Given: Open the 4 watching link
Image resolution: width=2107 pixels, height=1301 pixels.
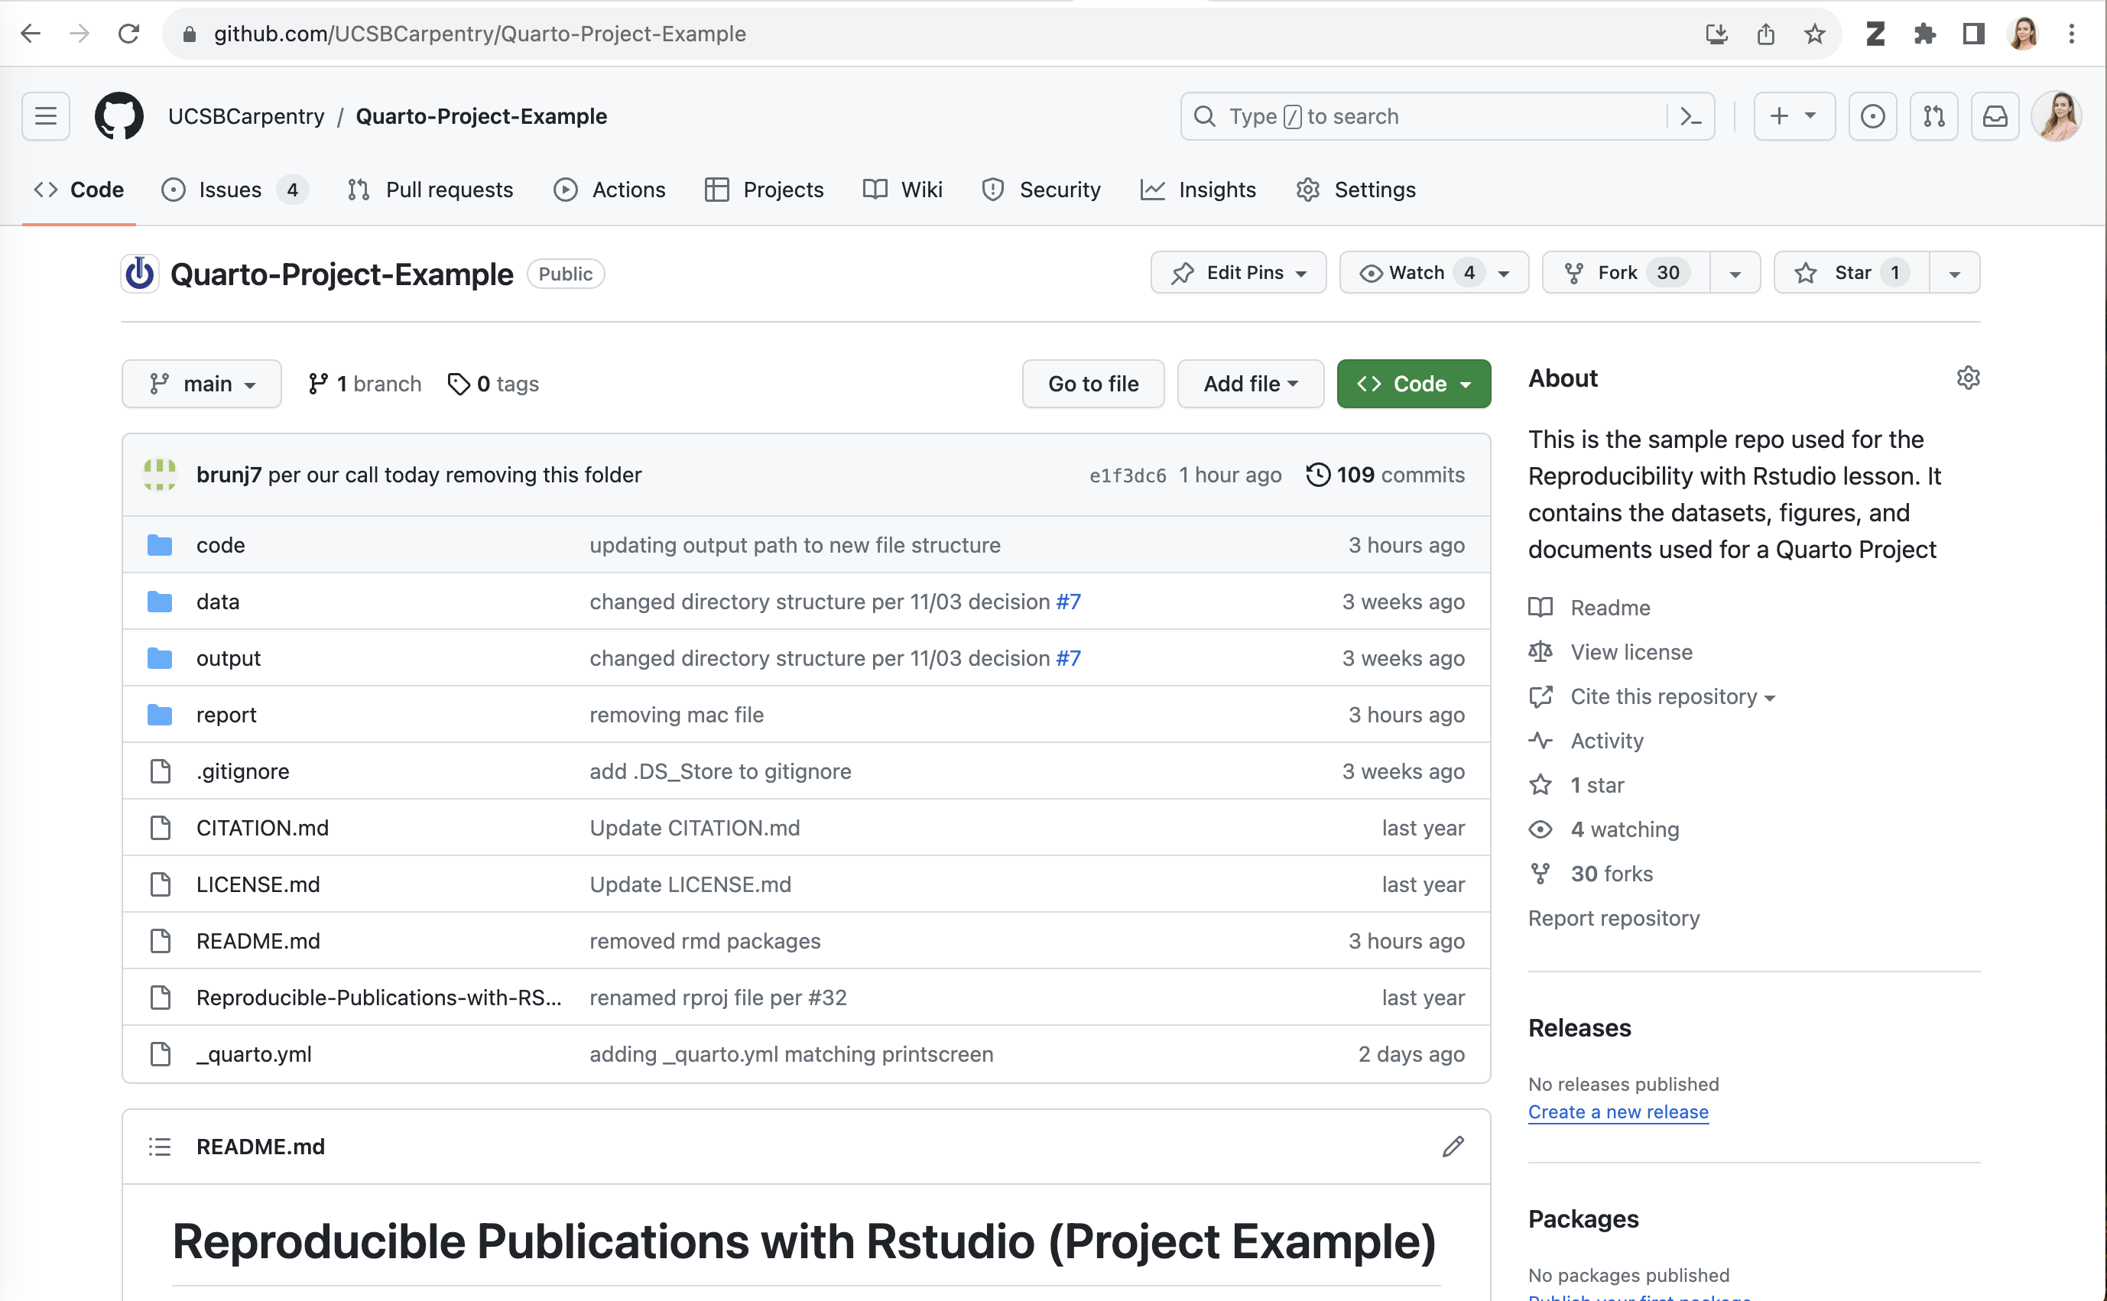Looking at the screenshot, I should (x=1625, y=829).
